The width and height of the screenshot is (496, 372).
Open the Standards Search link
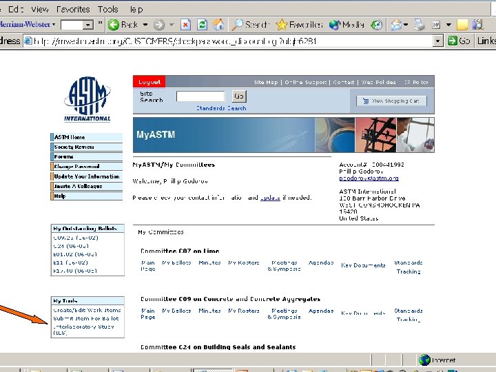(221, 108)
